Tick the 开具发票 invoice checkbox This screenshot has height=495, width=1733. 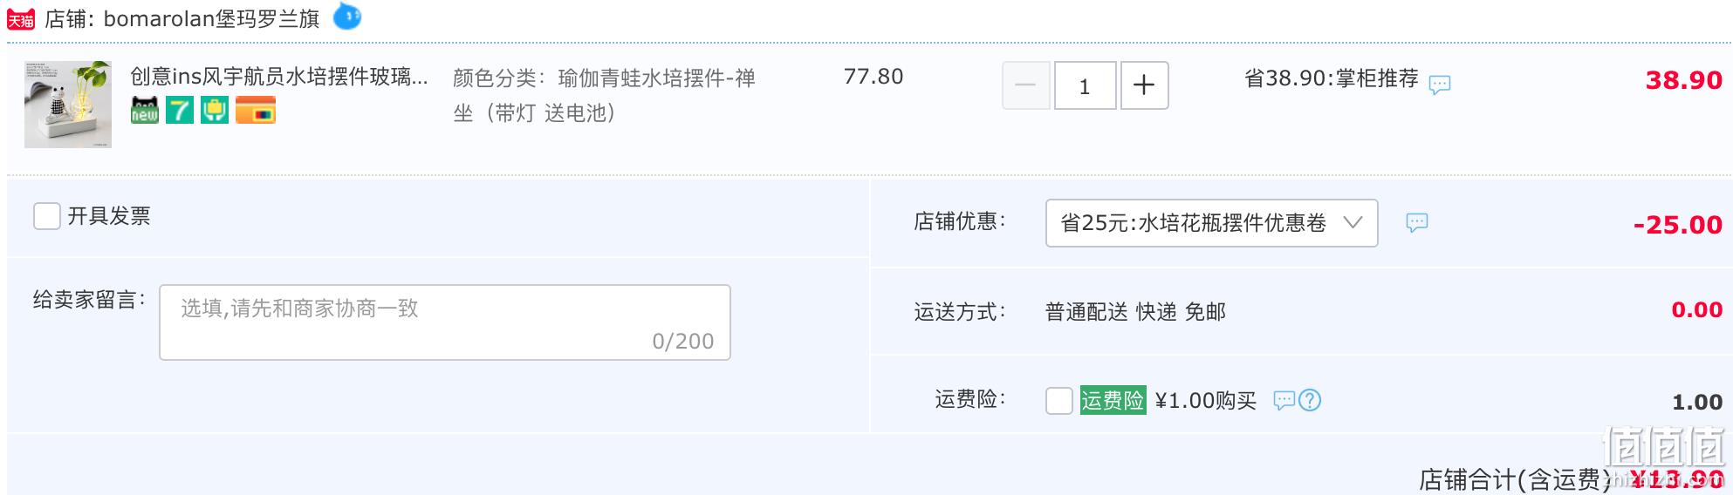coord(47,215)
